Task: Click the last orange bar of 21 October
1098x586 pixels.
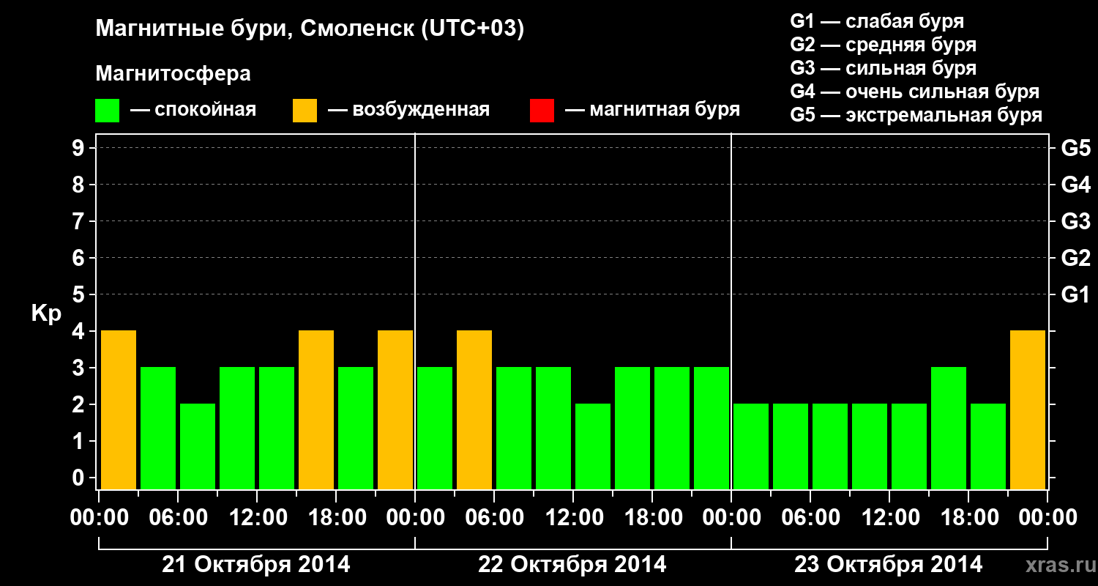Action: point(395,409)
